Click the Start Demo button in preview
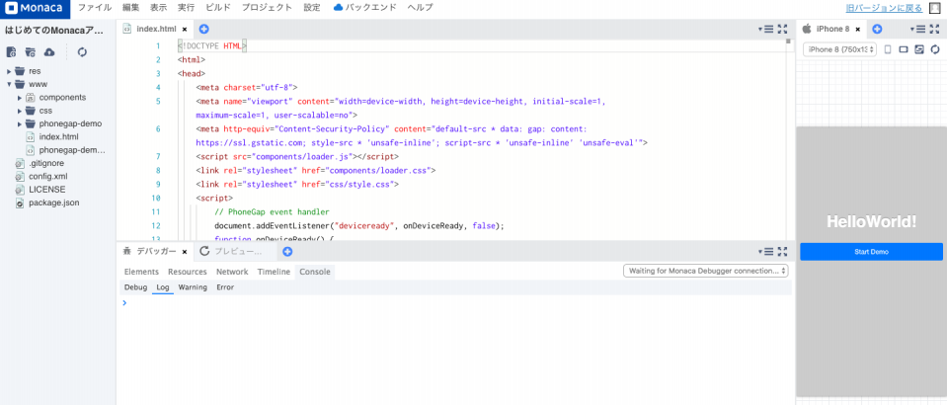The height and width of the screenshot is (405, 947). pyautogui.click(x=871, y=252)
